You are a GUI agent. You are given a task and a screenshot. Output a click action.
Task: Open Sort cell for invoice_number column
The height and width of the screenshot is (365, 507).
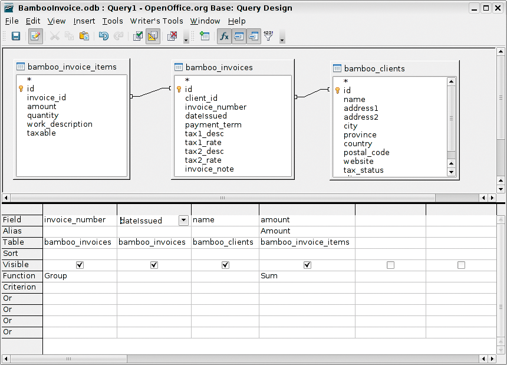point(80,254)
